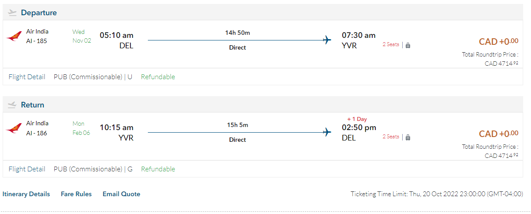Click Refundable label on return flight
Image resolution: width=531 pixels, height=214 pixels.
pos(158,169)
